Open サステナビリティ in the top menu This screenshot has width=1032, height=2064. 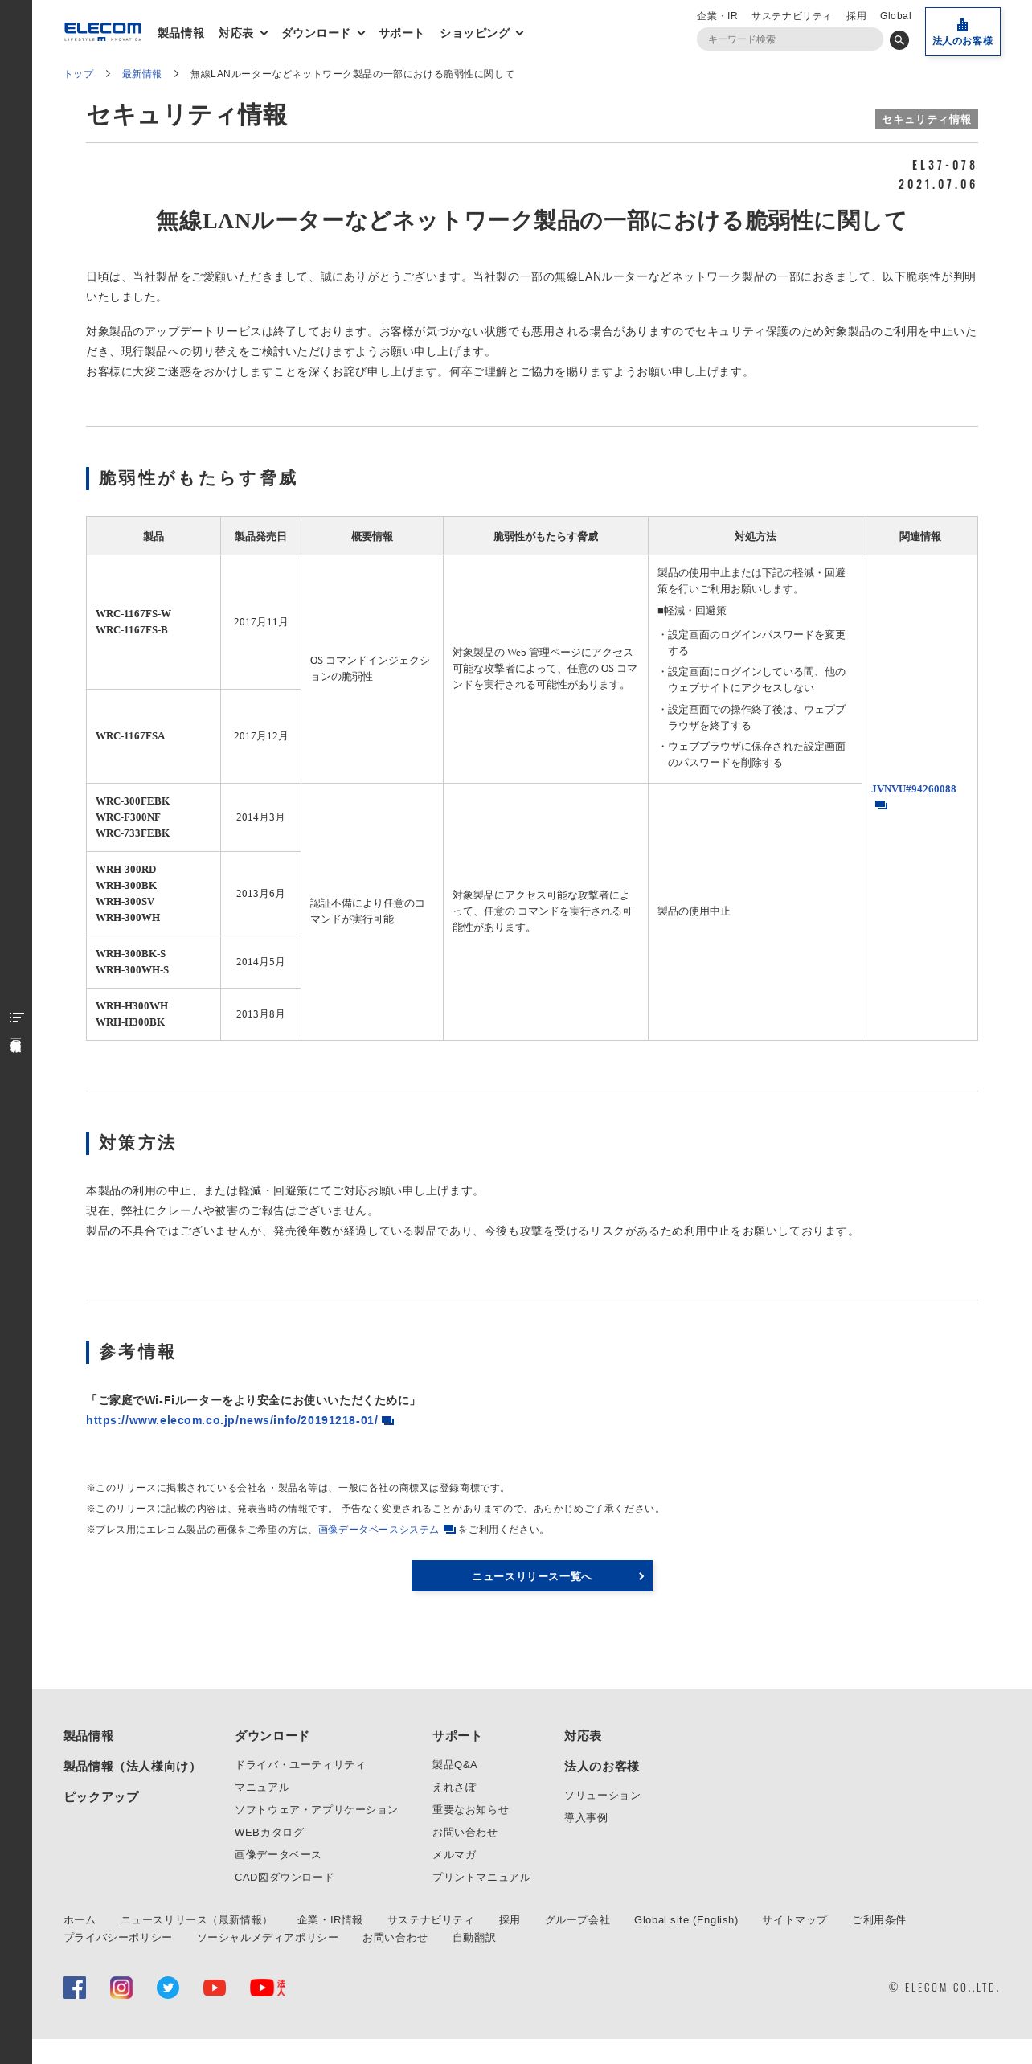pos(792,16)
